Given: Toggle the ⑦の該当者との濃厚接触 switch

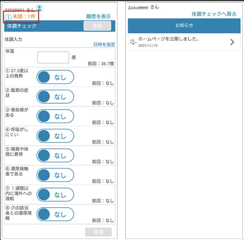Looking at the screenshot, I should coord(55,214).
